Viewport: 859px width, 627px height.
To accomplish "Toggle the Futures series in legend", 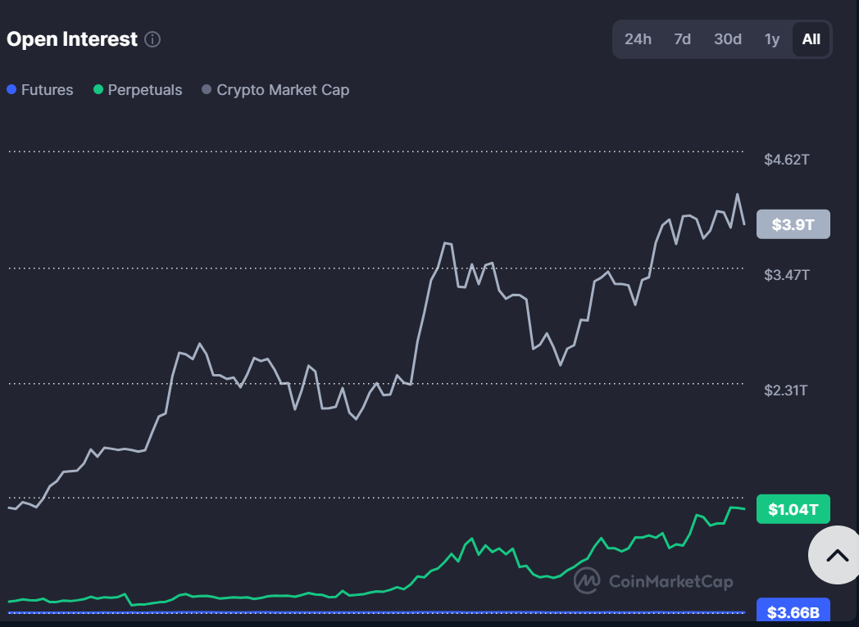I will [x=40, y=90].
